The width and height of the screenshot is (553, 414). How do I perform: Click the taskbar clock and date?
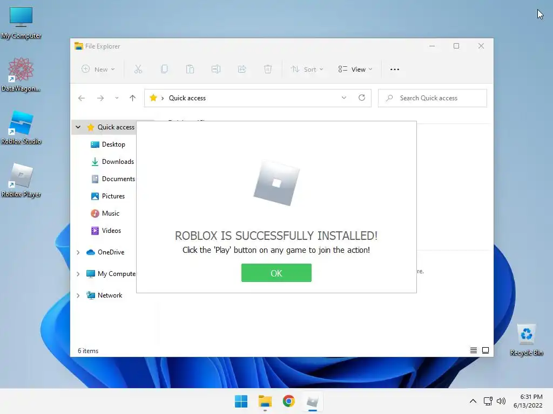(x=528, y=401)
